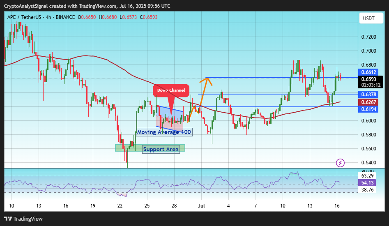Click the TradingView logo at bottom left
389x226 pixels.
click(23, 219)
